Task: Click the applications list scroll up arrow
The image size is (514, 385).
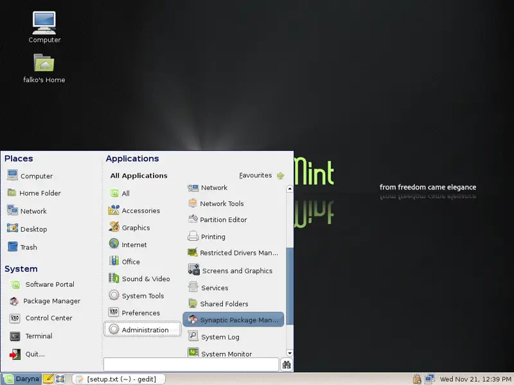Action: (x=290, y=189)
